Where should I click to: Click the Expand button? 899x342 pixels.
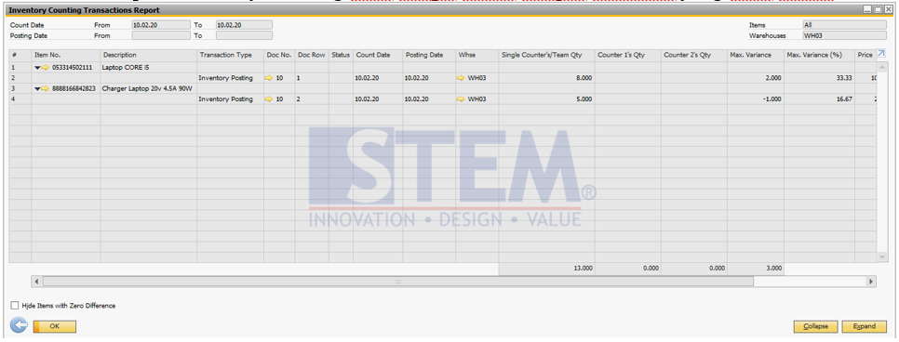point(864,326)
